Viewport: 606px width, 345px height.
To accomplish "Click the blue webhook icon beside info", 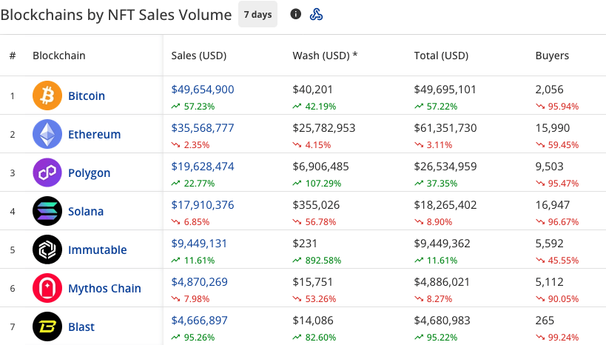I will tap(316, 14).
